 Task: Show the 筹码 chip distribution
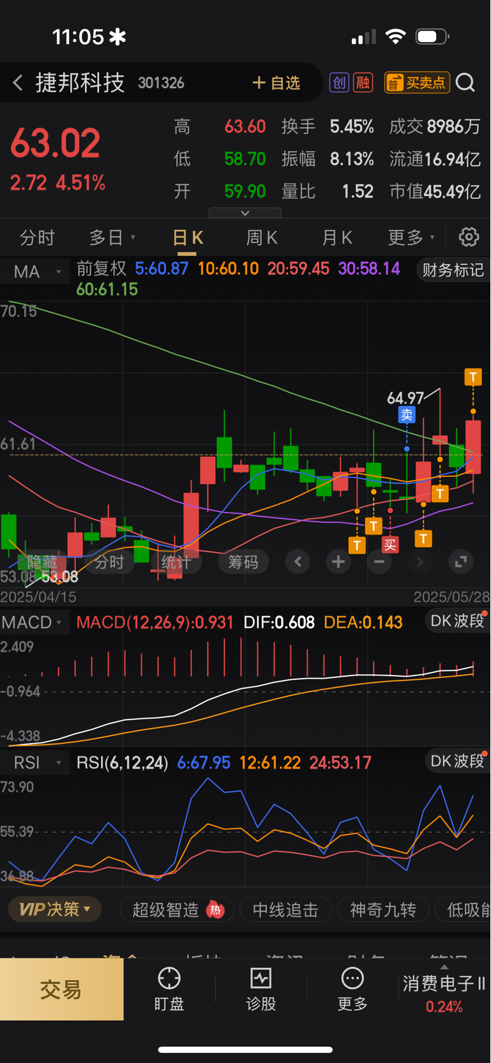(x=243, y=562)
